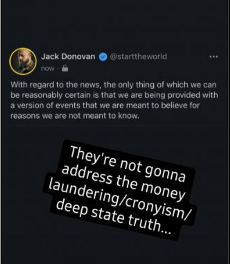The width and height of the screenshot is (230, 264).
Task: Open the Jack Donovan display name
Action: click(x=68, y=57)
